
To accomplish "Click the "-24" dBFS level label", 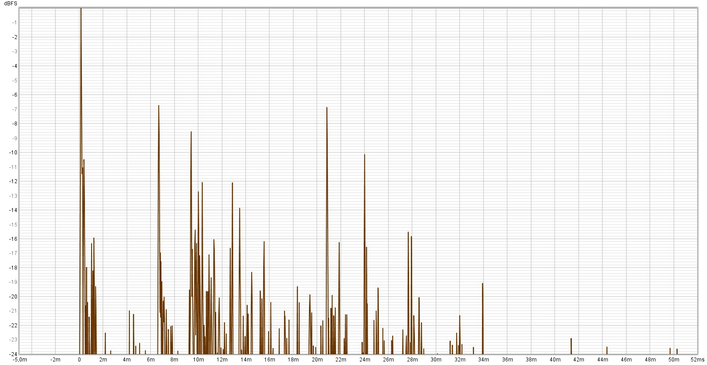I will [x=13, y=354].
